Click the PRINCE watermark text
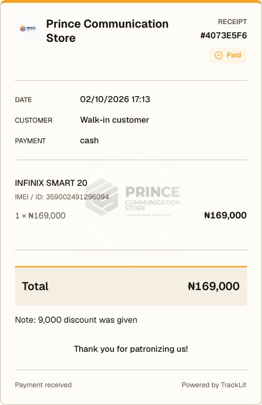Screen dimensions: 262x405 [x=152, y=192]
